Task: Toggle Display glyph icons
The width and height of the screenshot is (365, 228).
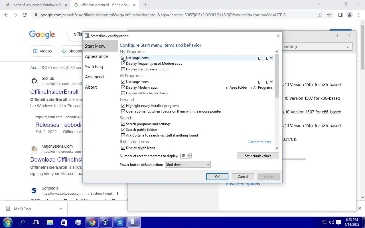Action: pos(123,148)
